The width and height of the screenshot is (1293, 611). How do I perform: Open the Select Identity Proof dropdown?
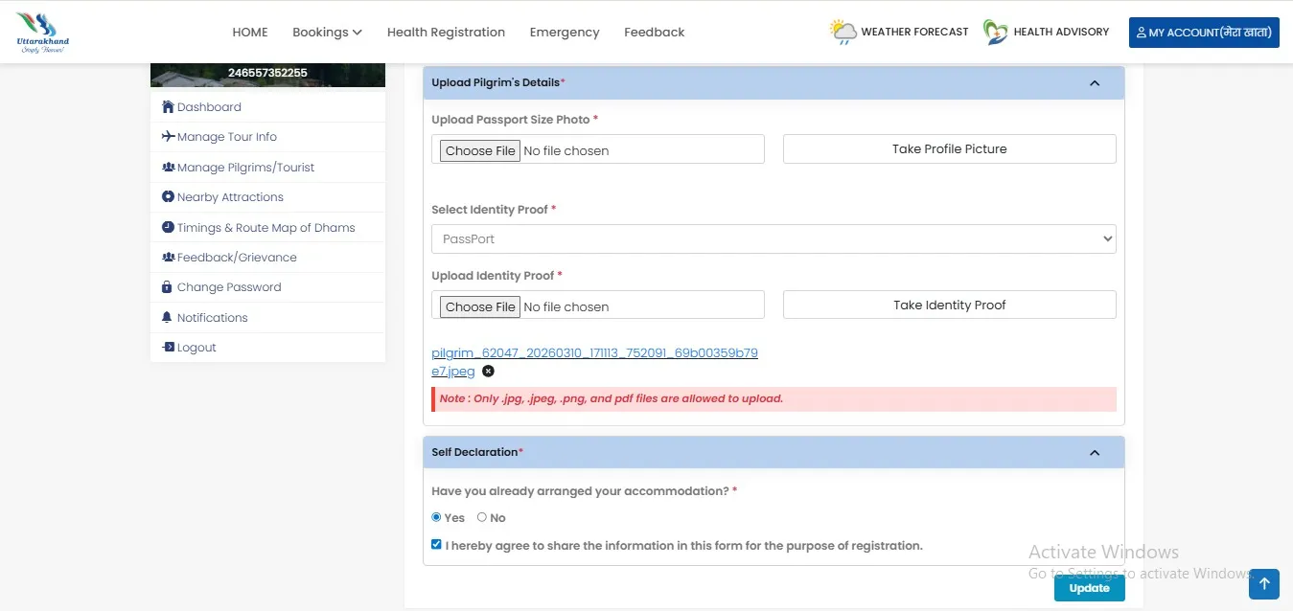click(x=773, y=238)
